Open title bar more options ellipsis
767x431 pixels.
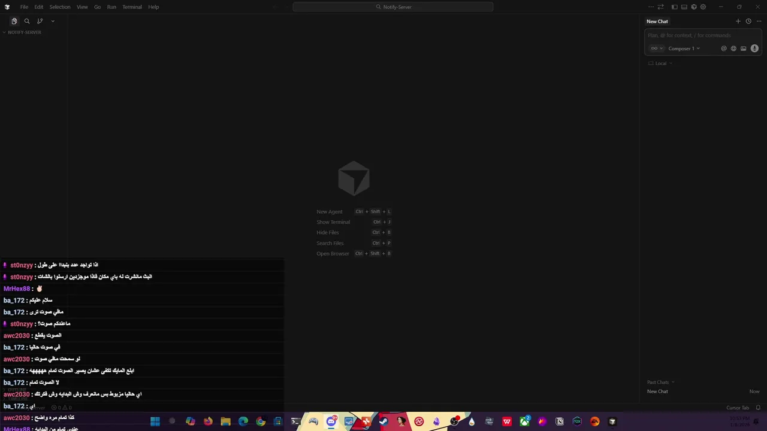tap(651, 7)
